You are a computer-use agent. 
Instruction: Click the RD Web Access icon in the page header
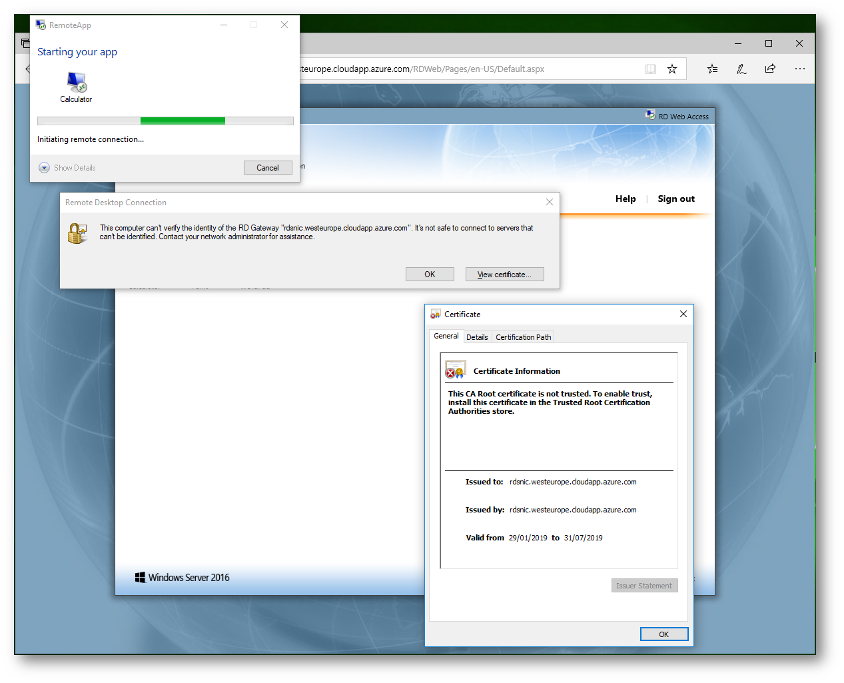(650, 115)
